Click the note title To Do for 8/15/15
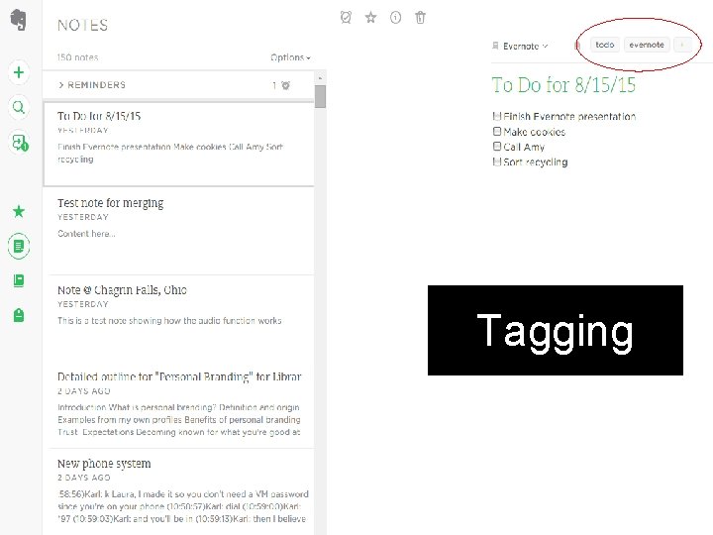The image size is (713, 535). tap(563, 85)
